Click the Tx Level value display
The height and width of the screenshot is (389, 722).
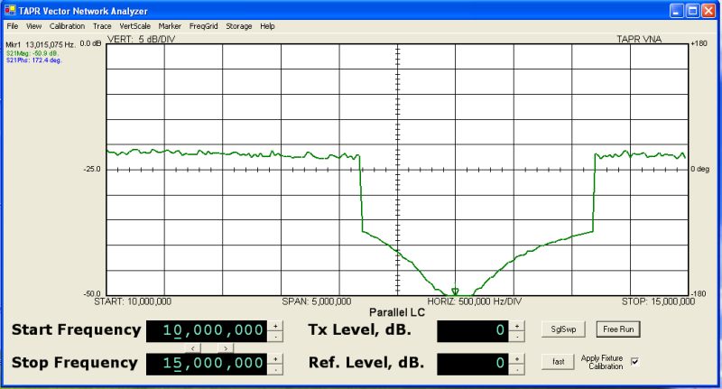pos(472,331)
